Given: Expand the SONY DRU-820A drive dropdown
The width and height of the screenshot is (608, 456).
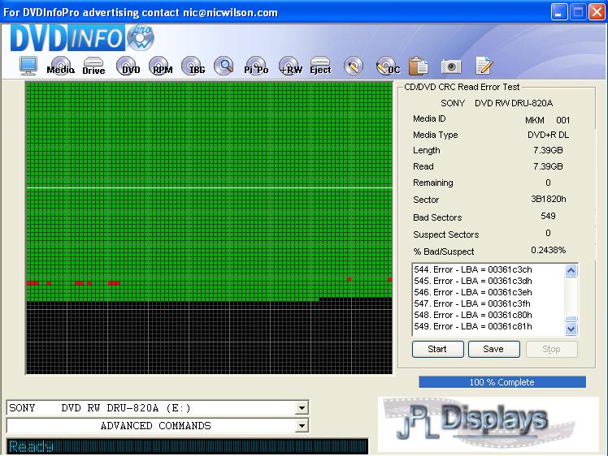Looking at the screenshot, I should [x=302, y=407].
